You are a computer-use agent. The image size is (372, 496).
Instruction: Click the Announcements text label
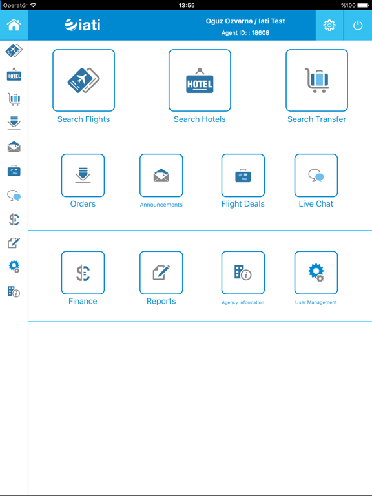[161, 205]
